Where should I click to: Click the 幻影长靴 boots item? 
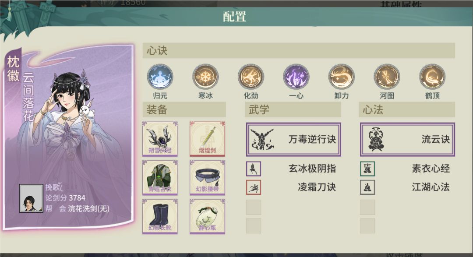coord(160,216)
